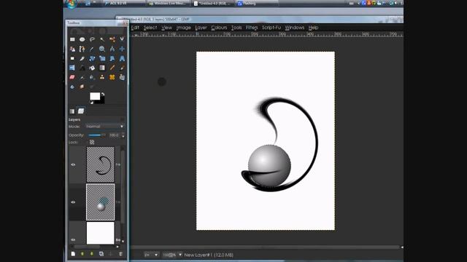The height and width of the screenshot is (262, 467).
Task: Select the Bucket Fill tool
Action: pos(92,68)
